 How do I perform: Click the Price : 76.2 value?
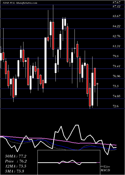(x=15, y=161)
